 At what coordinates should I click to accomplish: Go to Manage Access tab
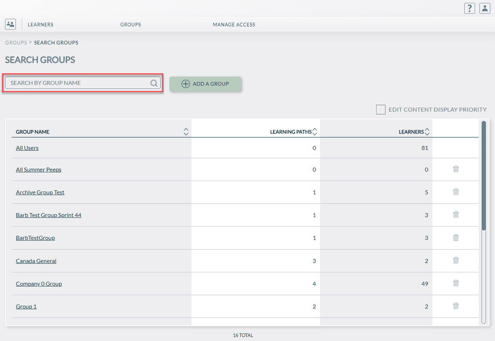[234, 25]
